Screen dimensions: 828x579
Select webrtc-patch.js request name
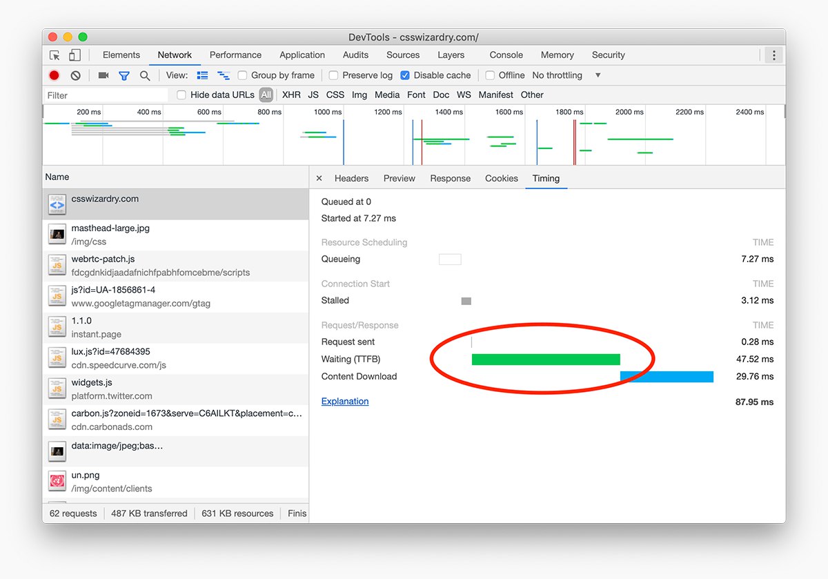click(x=103, y=259)
